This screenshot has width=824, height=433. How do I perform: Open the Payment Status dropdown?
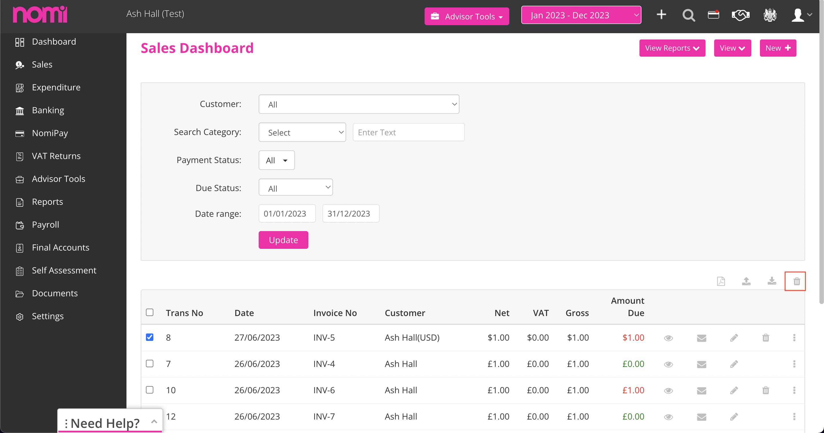(277, 160)
